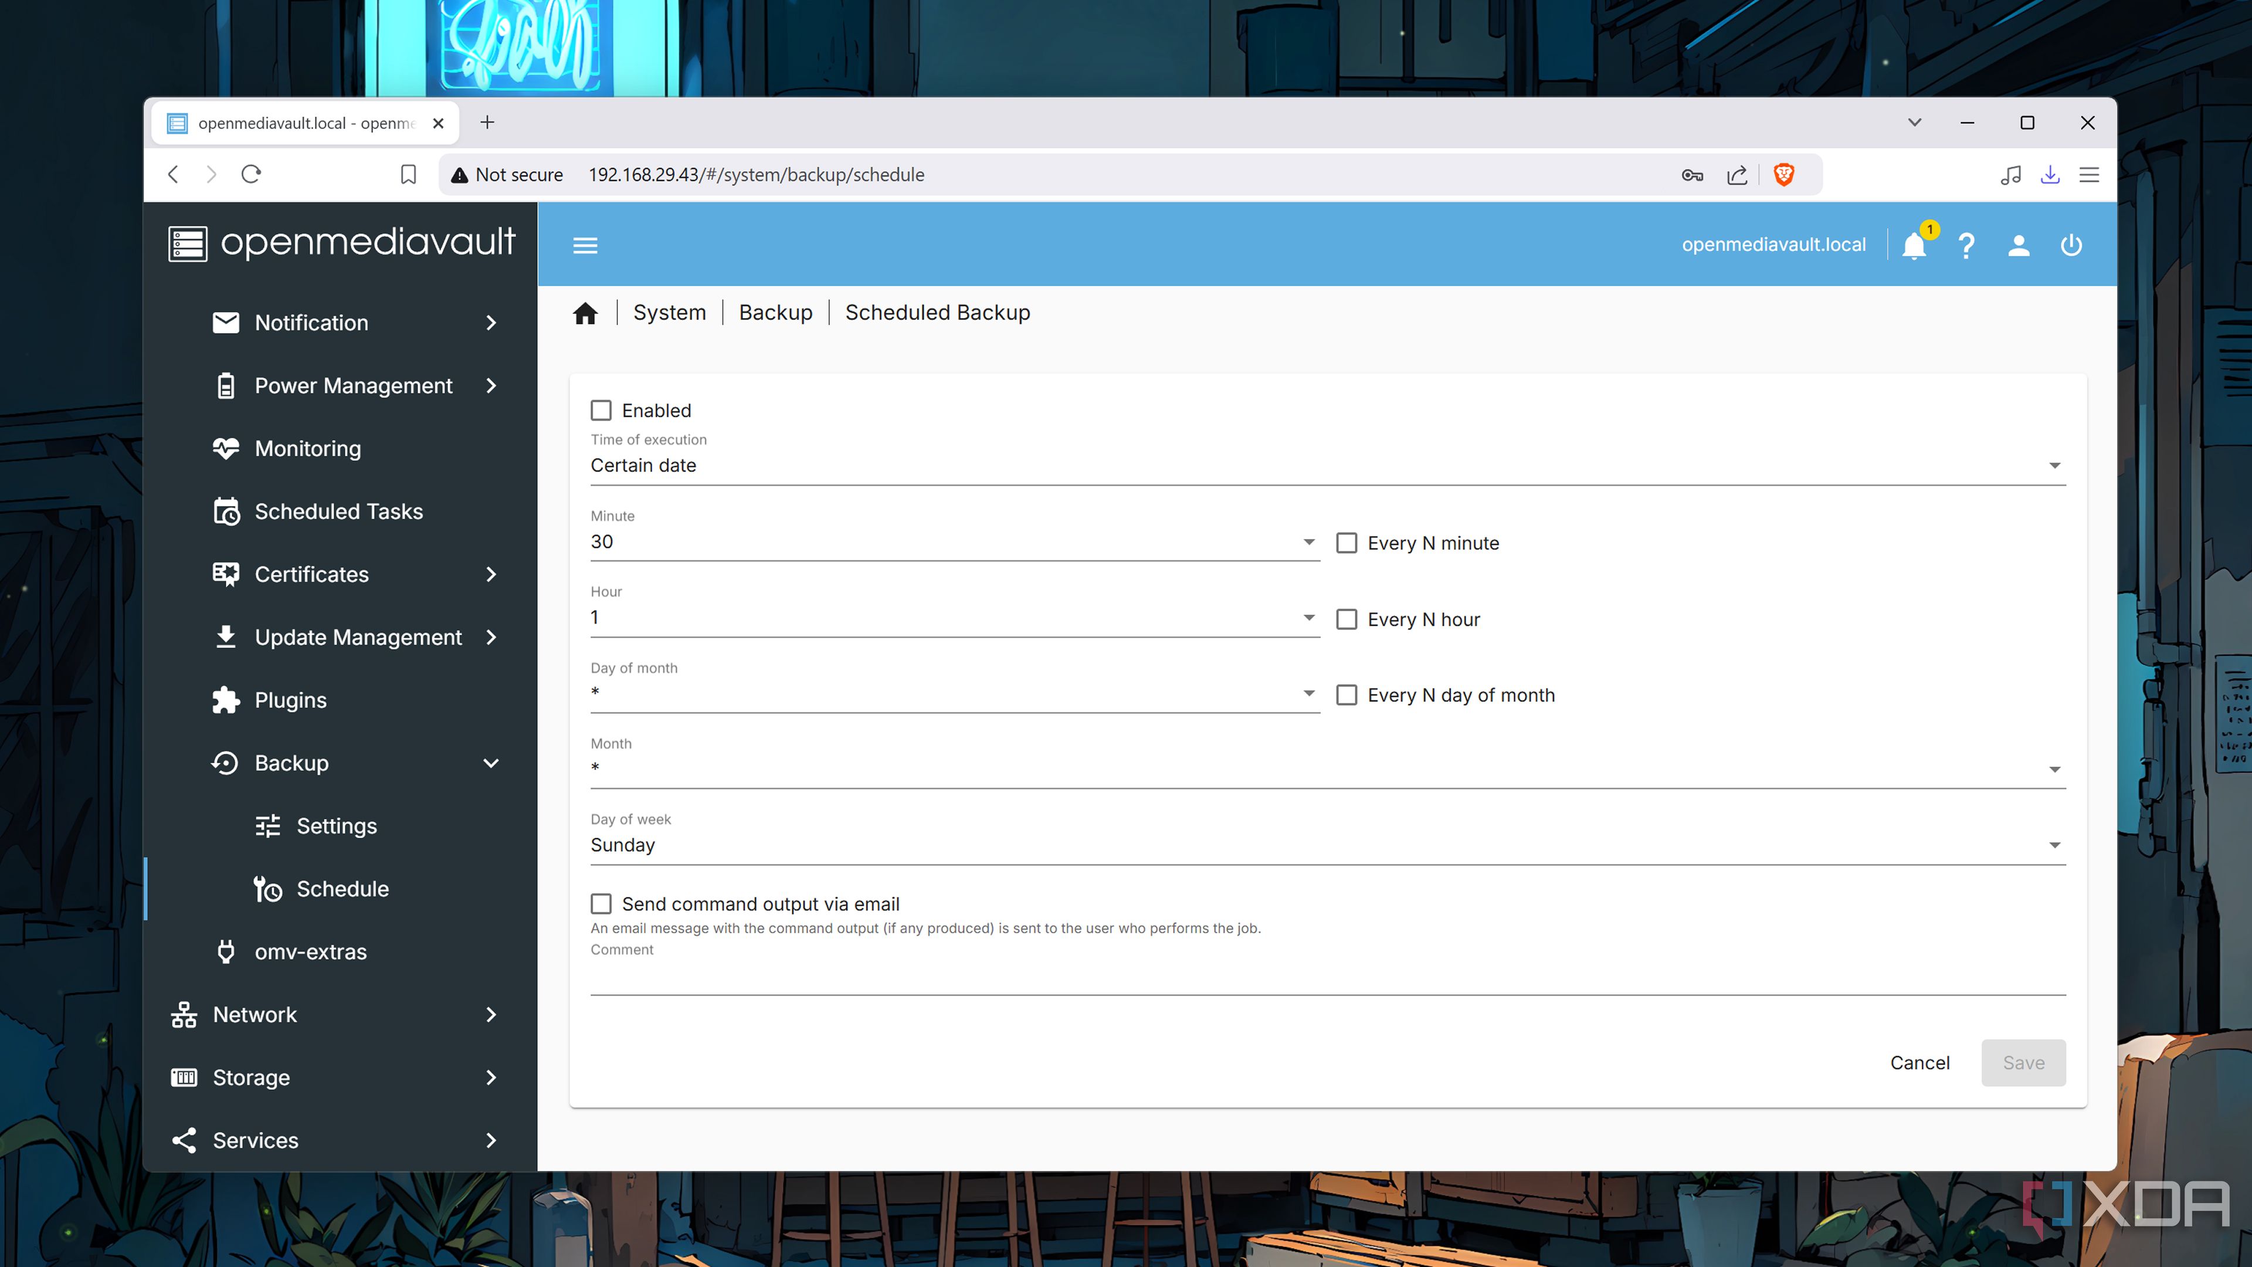2252x1267 pixels.
Task: Click the power icon in header
Action: coord(2071,245)
